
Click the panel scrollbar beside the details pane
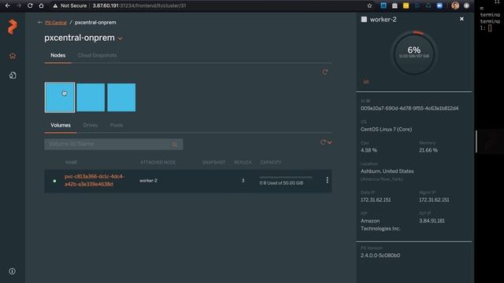coord(476,141)
